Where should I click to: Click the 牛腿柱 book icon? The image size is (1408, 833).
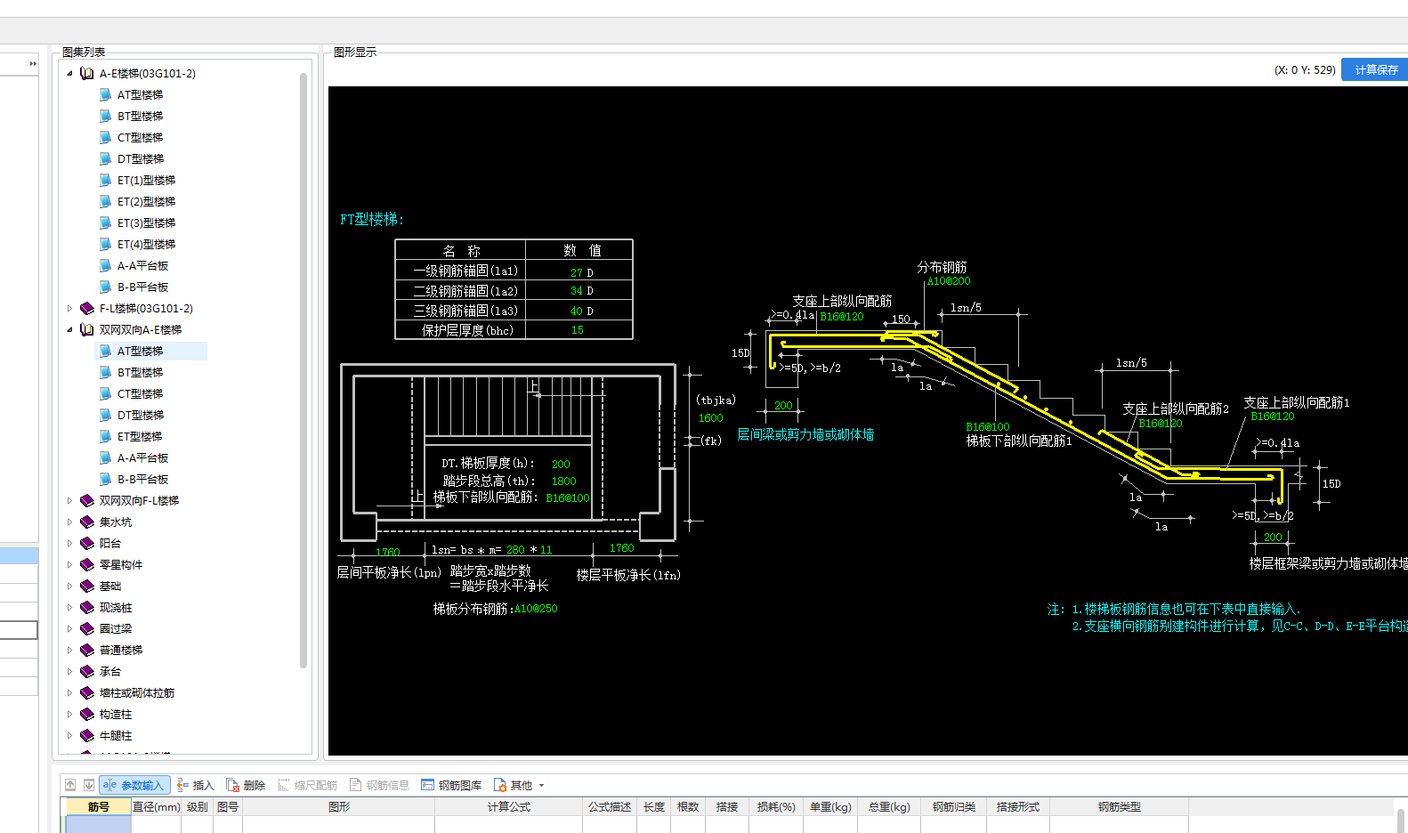(x=87, y=736)
